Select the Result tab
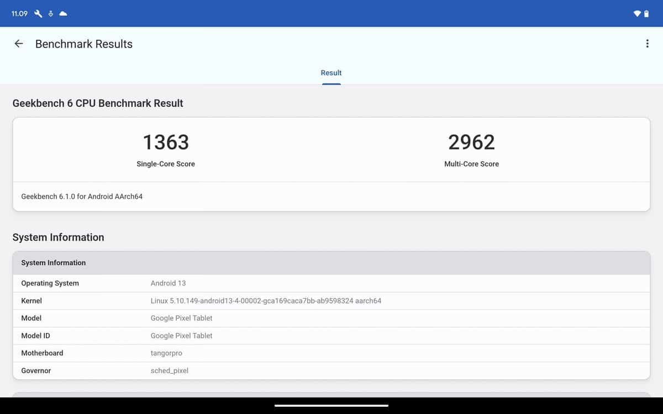 tap(331, 73)
